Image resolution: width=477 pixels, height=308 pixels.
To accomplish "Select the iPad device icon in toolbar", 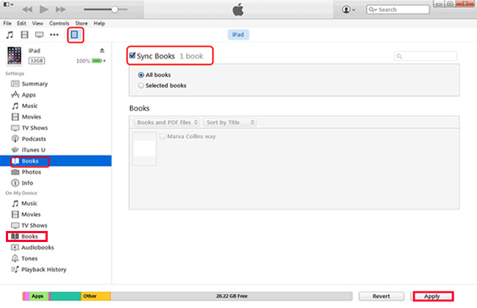I will [75, 34].
